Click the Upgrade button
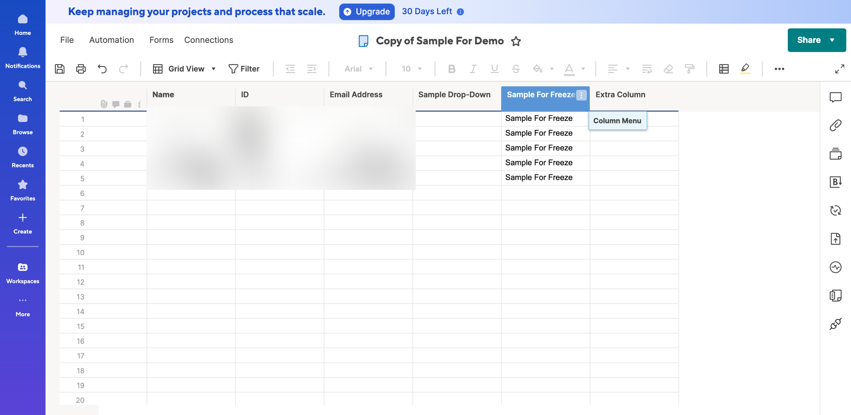 tap(367, 12)
